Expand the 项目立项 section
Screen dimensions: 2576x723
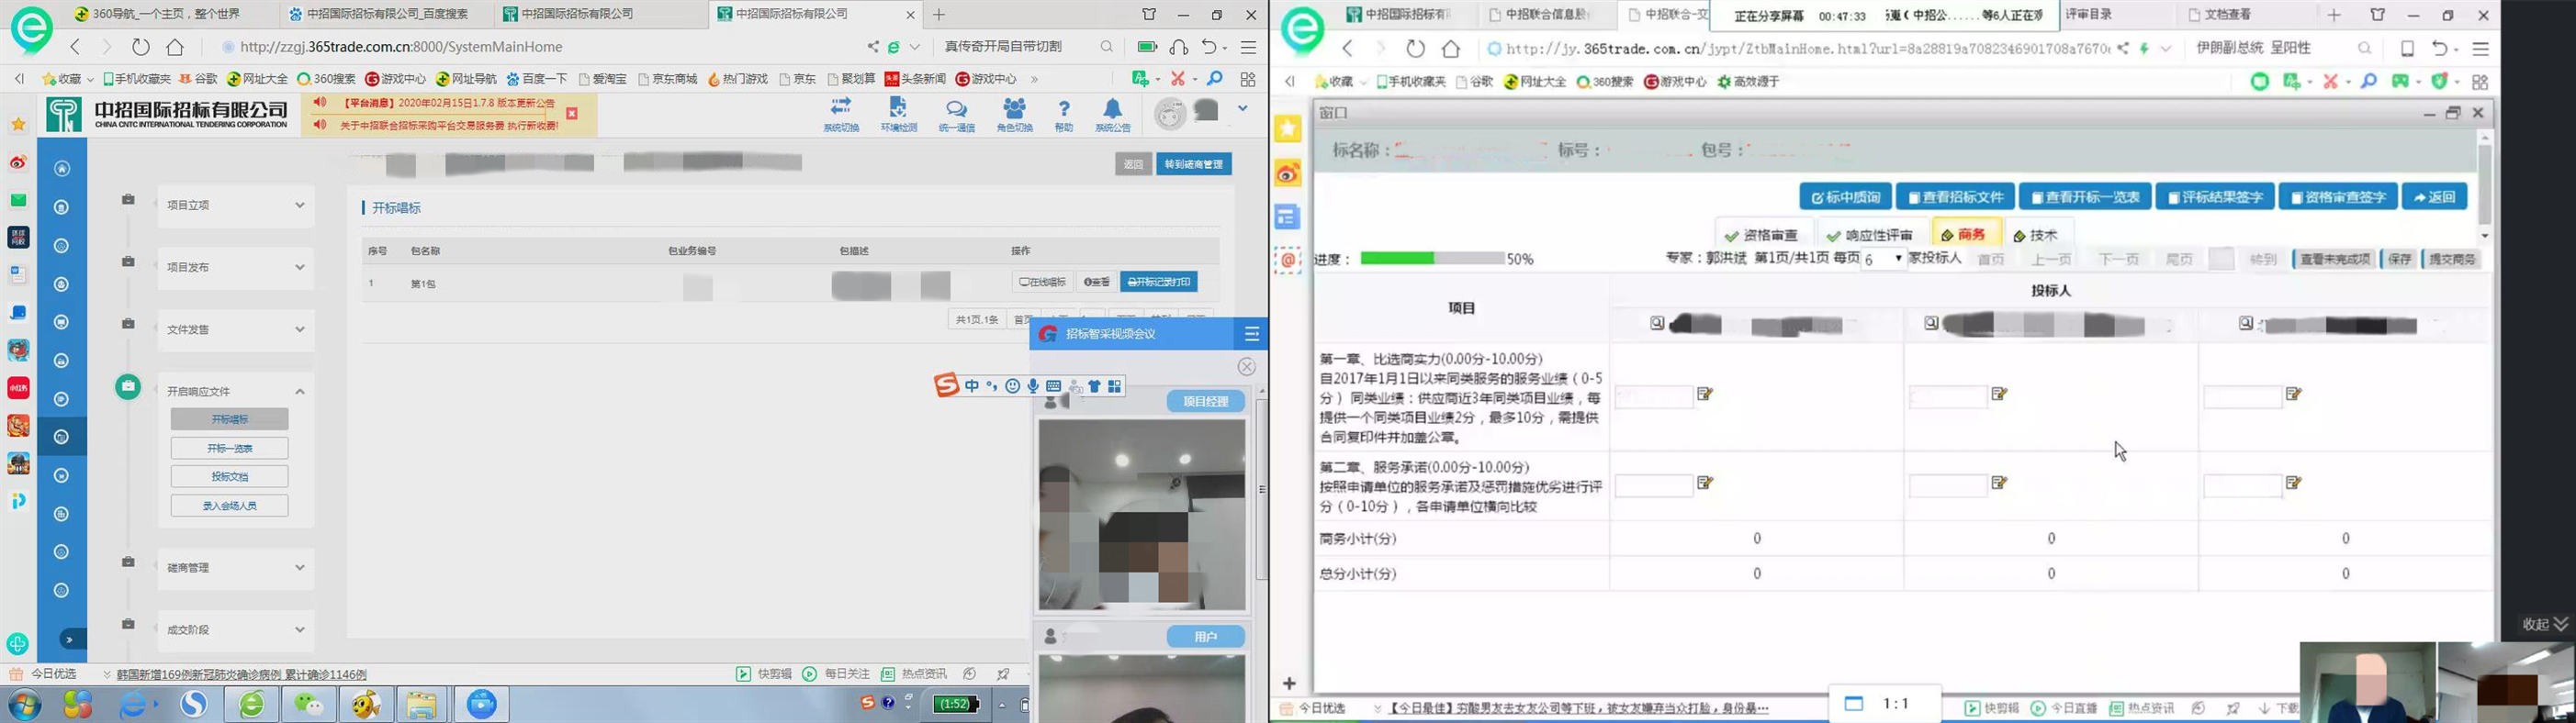pos(235,205)
